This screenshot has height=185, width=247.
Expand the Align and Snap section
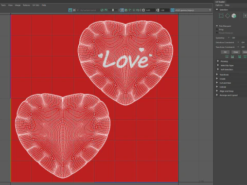click(x=217, y=91)
